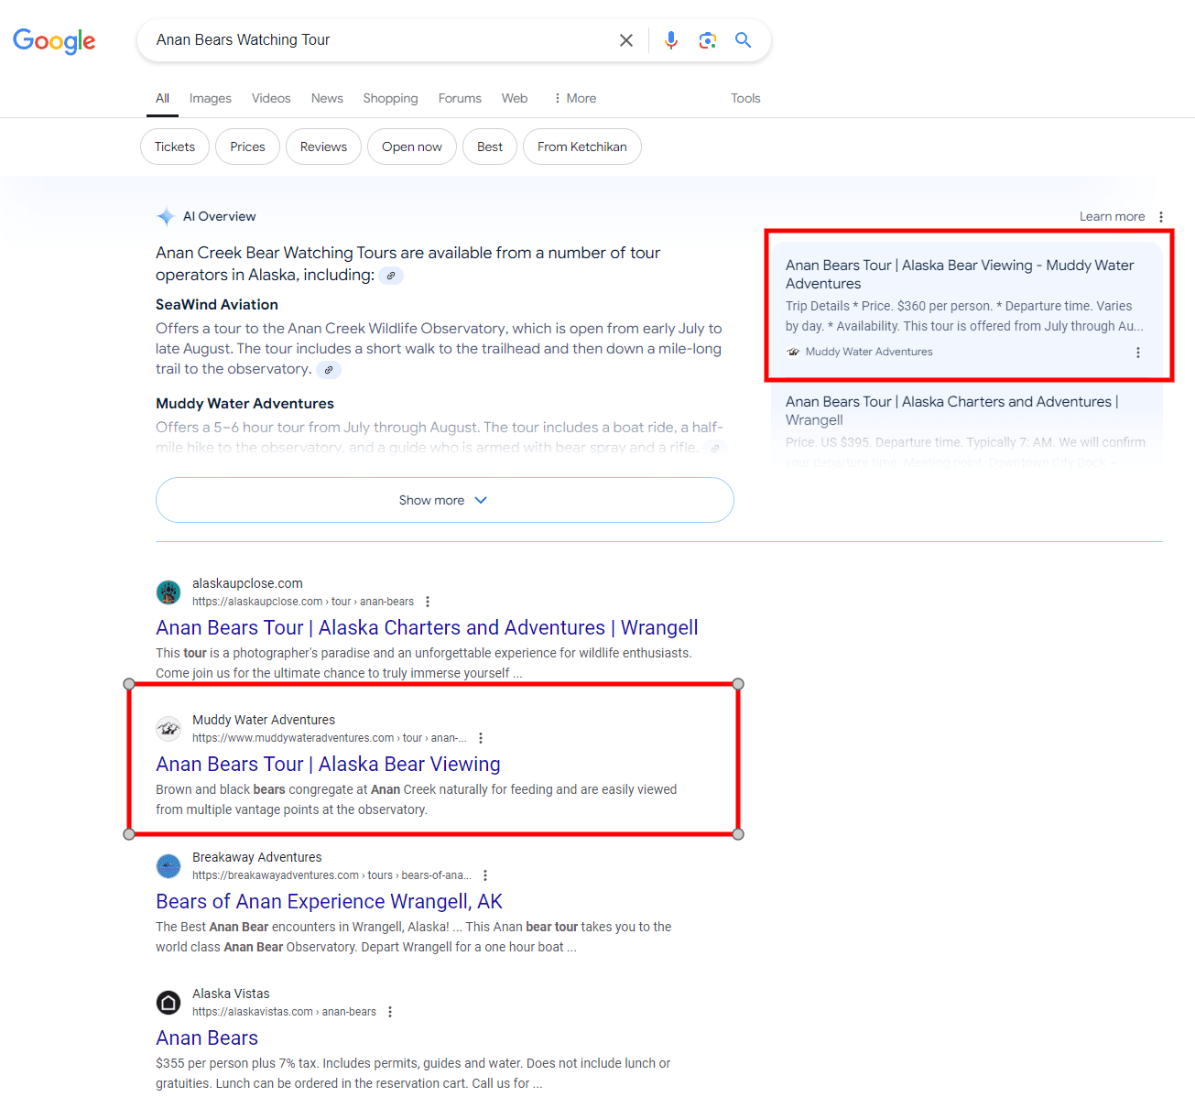Viewport: 1195px width, 1097px height.
Task: Click the 'Alaska Vistas' site name
Action: 231,994
